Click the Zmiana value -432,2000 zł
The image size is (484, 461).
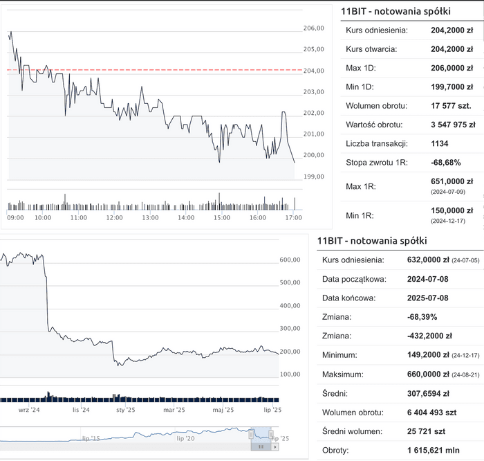click(429, 336)
